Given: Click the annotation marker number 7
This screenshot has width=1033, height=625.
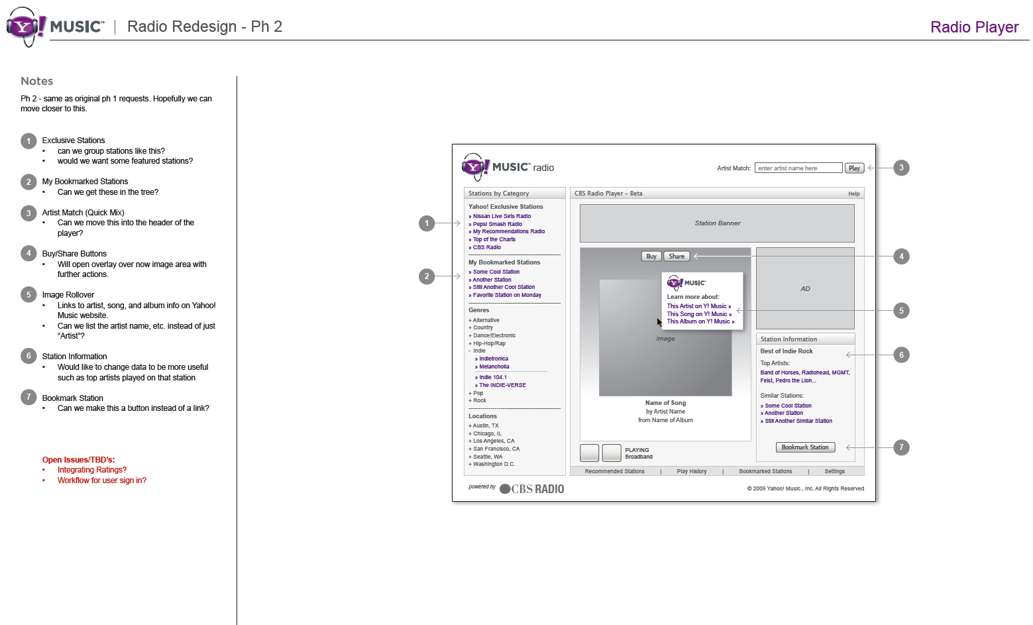Looking at the screenshot, I should [x=900, y=447].
